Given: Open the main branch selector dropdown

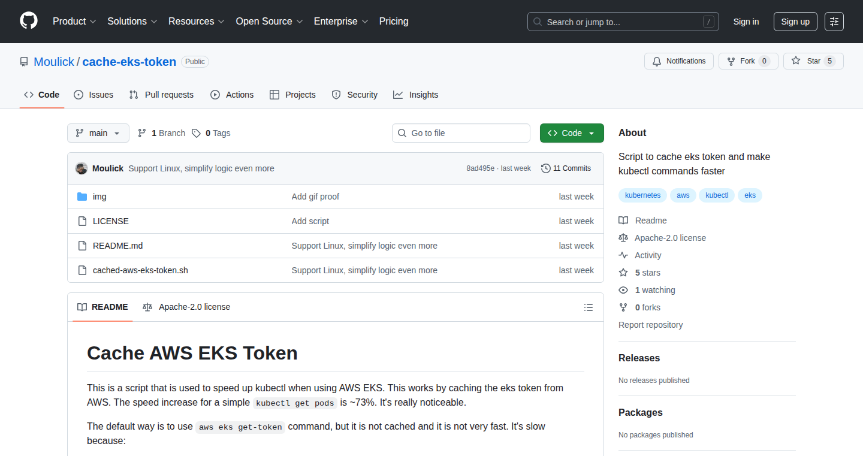Looking at the screenshot, I should (x=98, y=133).
